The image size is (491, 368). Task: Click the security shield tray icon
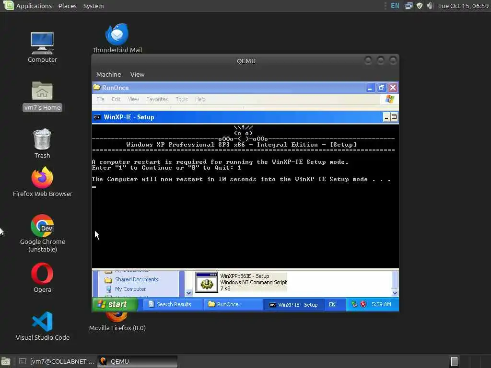tap(420, 6)
